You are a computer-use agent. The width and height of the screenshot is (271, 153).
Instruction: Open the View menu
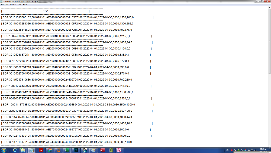click(19, 5)
